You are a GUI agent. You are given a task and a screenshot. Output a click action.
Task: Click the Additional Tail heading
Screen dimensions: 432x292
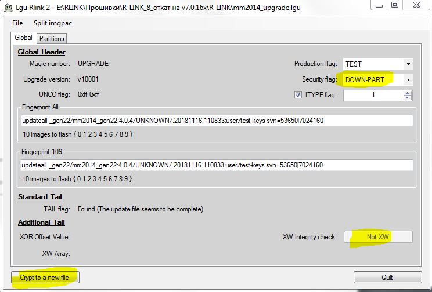click(41, 222)
